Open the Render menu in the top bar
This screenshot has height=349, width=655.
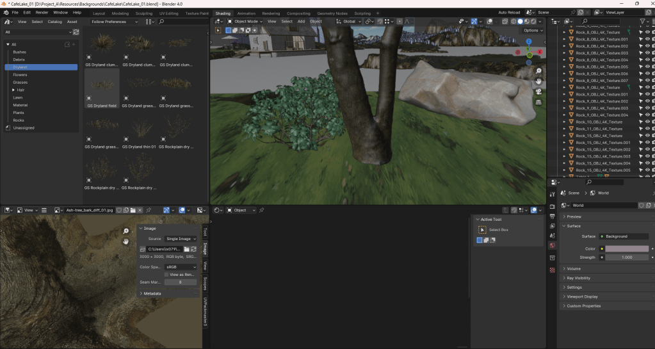[42, 12]
